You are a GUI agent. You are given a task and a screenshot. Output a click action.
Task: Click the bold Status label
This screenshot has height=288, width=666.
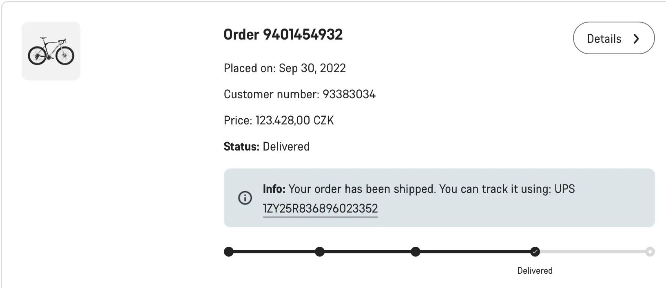tap(241, 146)
